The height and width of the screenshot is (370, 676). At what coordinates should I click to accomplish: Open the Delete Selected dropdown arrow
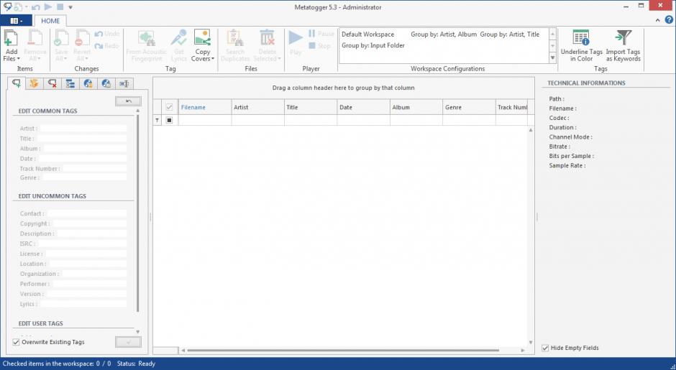coord(279,59)
